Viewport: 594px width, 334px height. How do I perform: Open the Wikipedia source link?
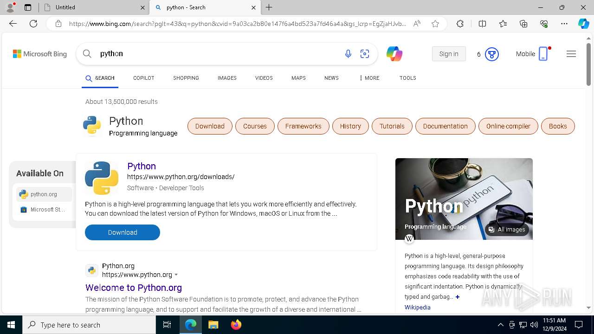[x=418, y=308]
